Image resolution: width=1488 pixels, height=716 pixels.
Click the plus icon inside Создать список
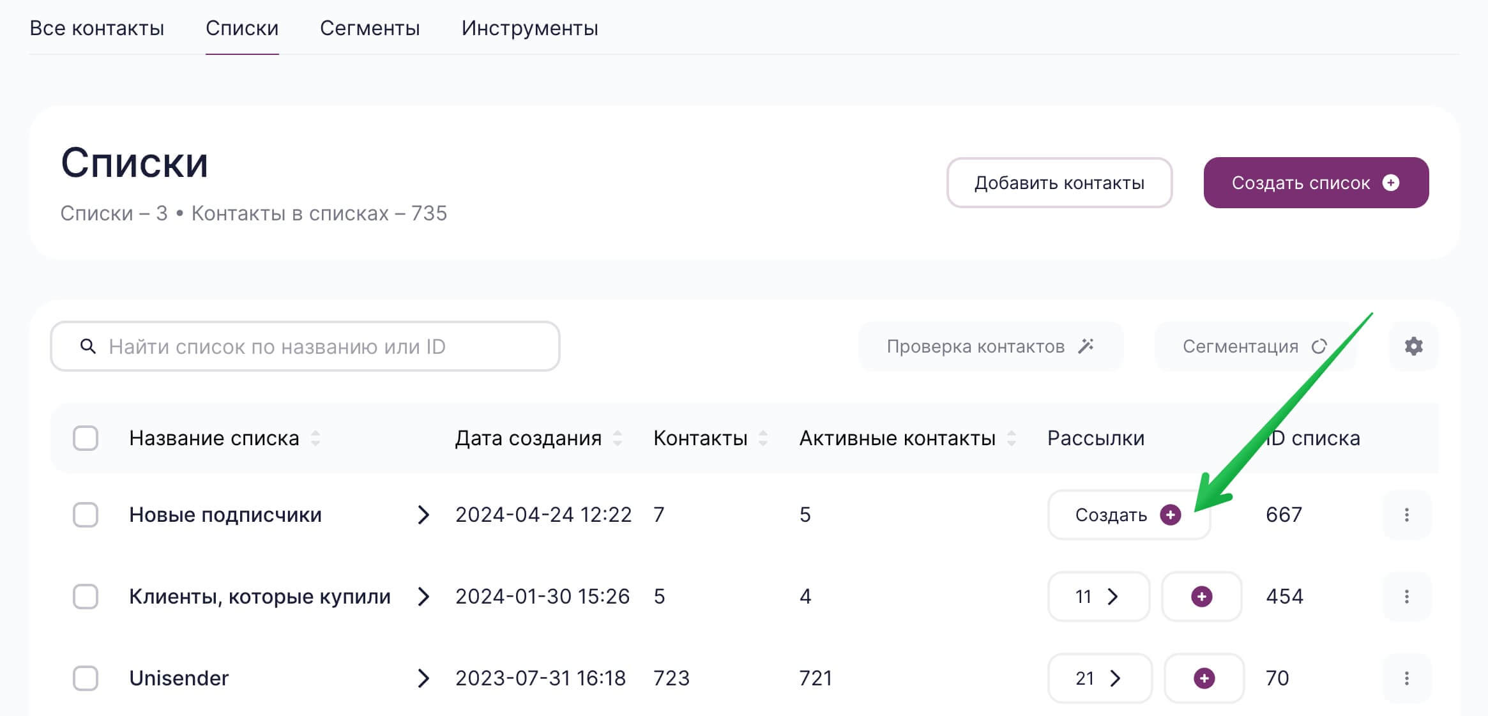pyautogui.click(x=1391, y=182)
